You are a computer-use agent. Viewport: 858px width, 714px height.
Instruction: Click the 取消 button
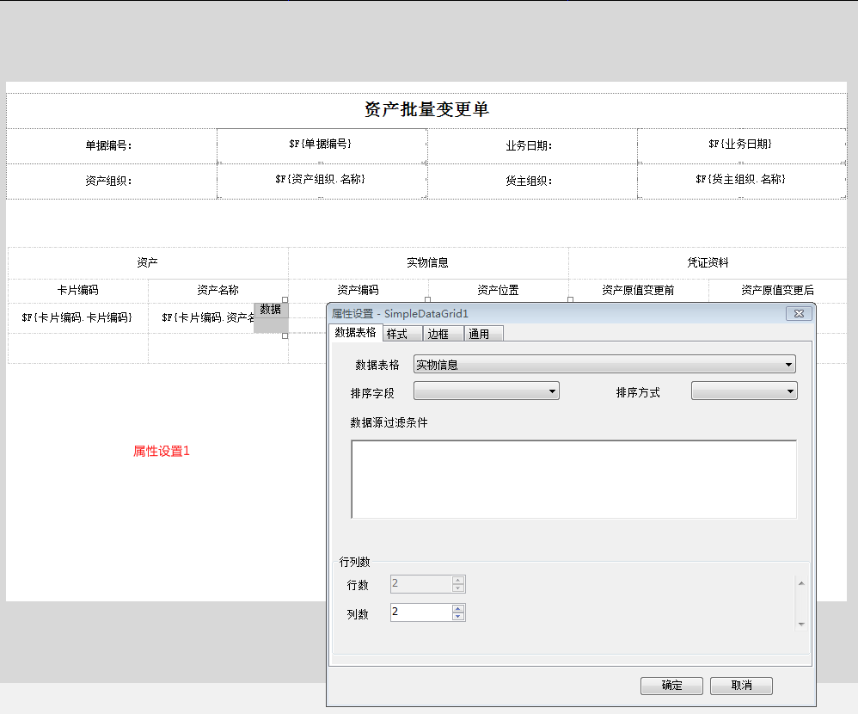point(741,686)
